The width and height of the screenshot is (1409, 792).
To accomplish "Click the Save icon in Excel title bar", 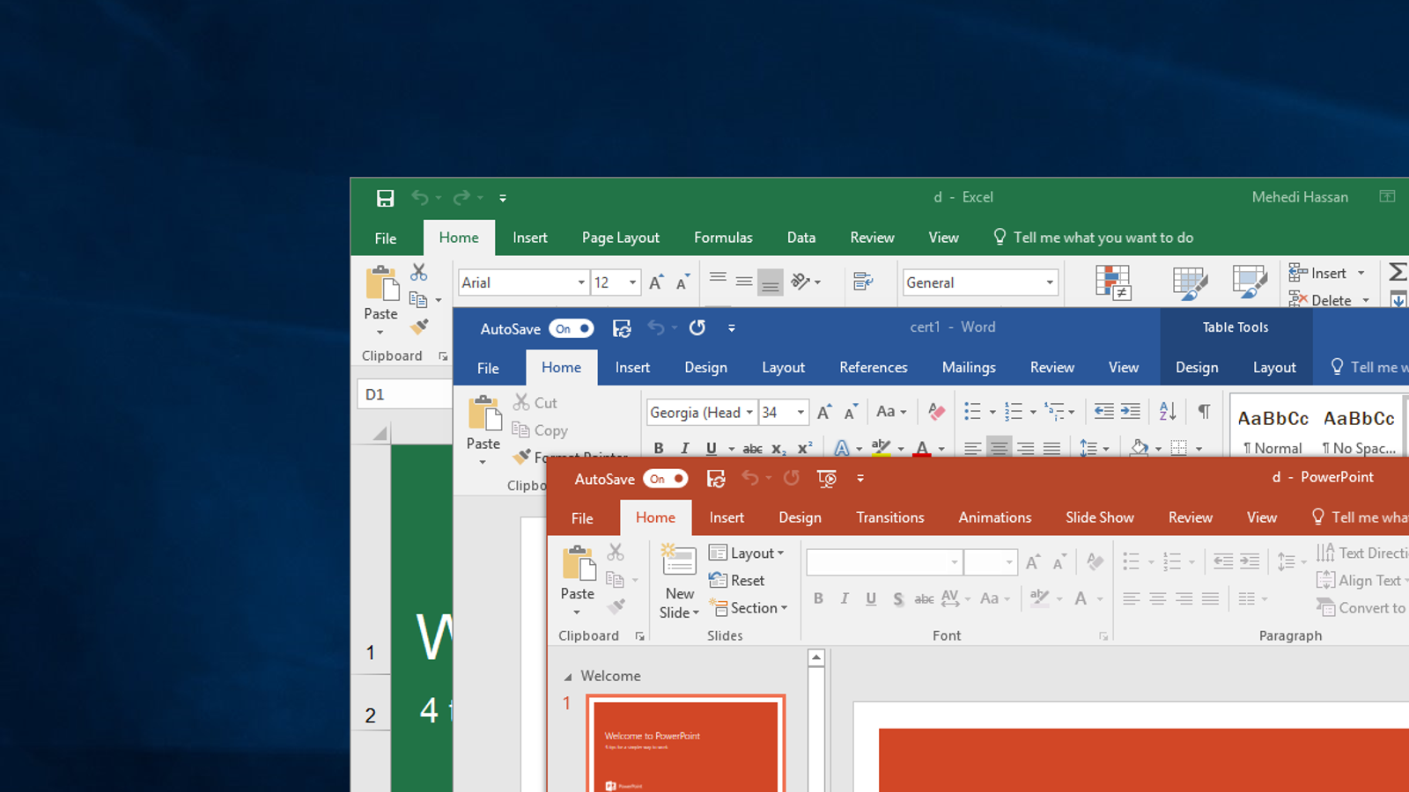I will pyautogui.click(x=385, y=198).
